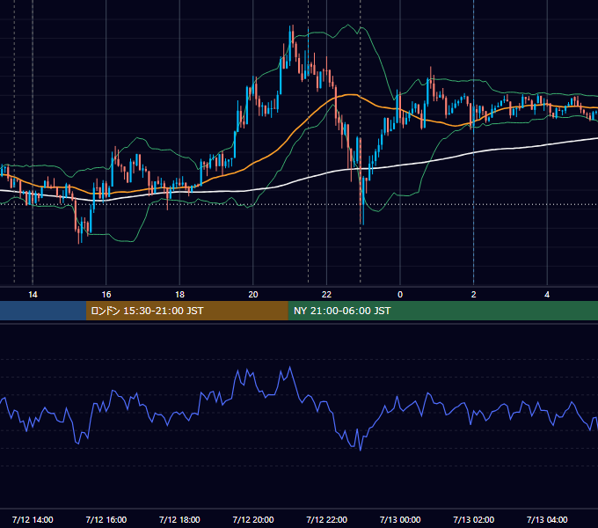598x528 pixels.
Task: Click the 7/13 02:00 time label
Action: click(473, 519)
